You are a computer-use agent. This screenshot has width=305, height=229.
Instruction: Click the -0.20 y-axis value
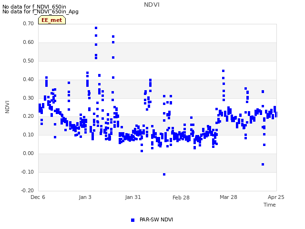28,190
